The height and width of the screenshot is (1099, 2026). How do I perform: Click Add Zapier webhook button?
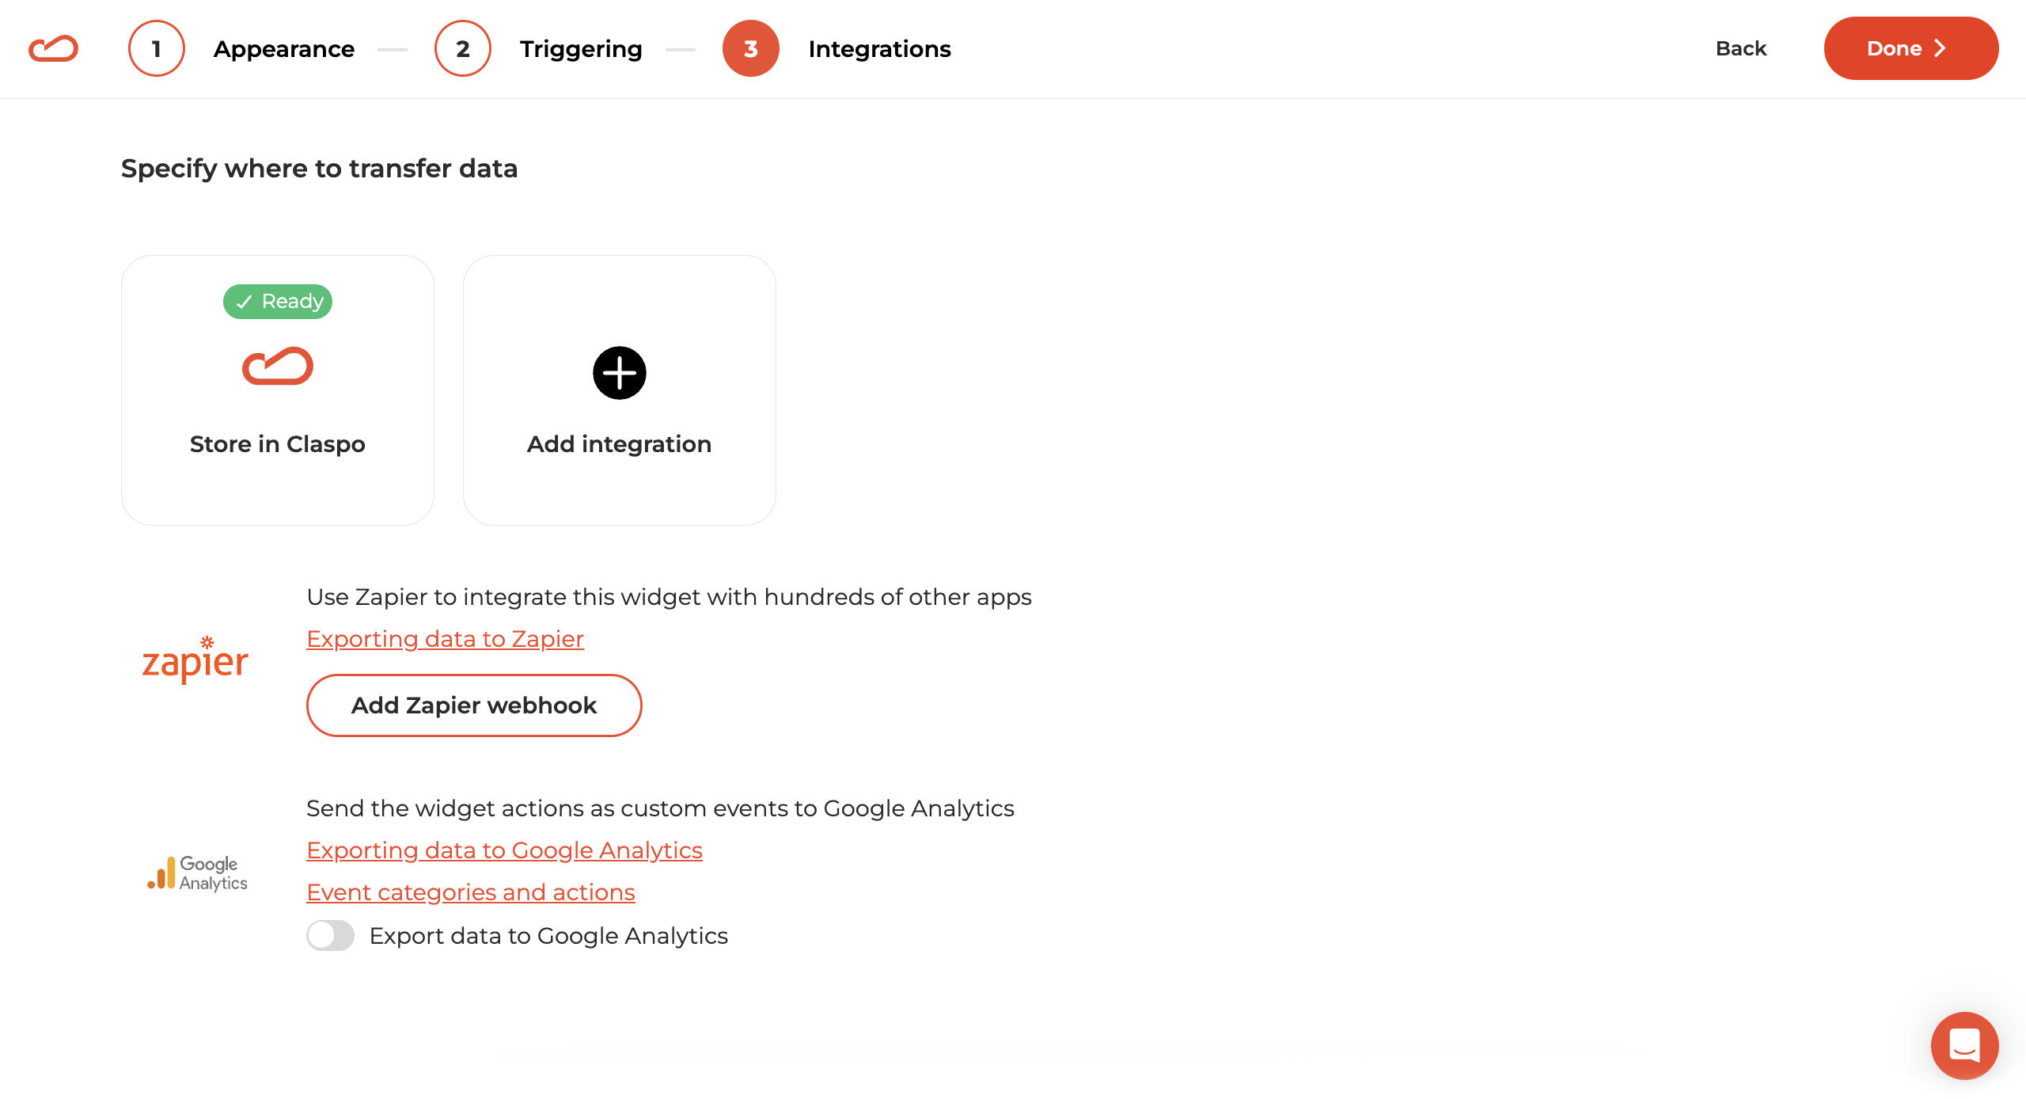[474, 705]
